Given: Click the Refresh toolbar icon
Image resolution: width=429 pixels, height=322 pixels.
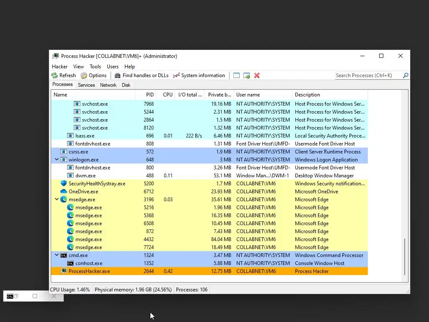Looking at the screenshot, I should (54, 75).
